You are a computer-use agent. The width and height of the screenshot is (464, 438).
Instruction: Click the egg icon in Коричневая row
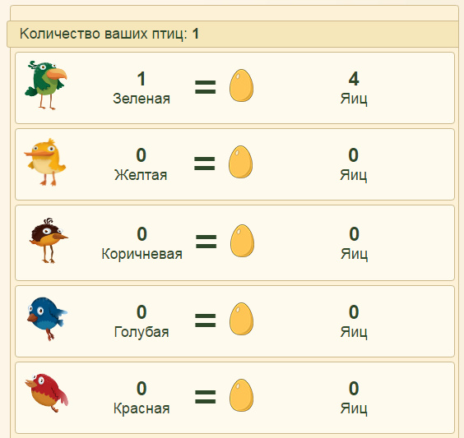242,241
